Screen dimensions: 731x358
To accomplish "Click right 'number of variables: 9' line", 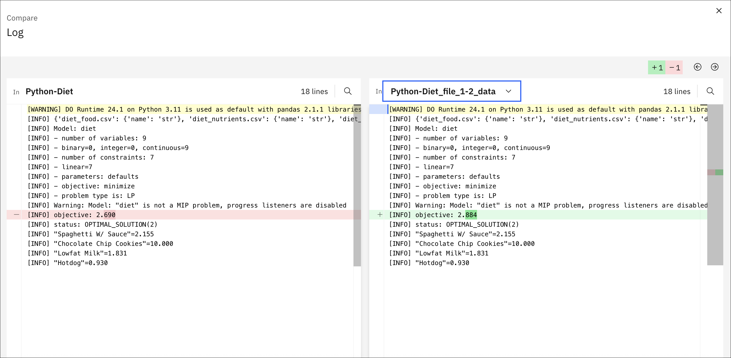I will click(448, 138).
